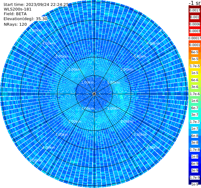Screen dimensions: 201x188
Task: Select the instrument label 'WLS200s-181'
Action: tap(18, 9)
